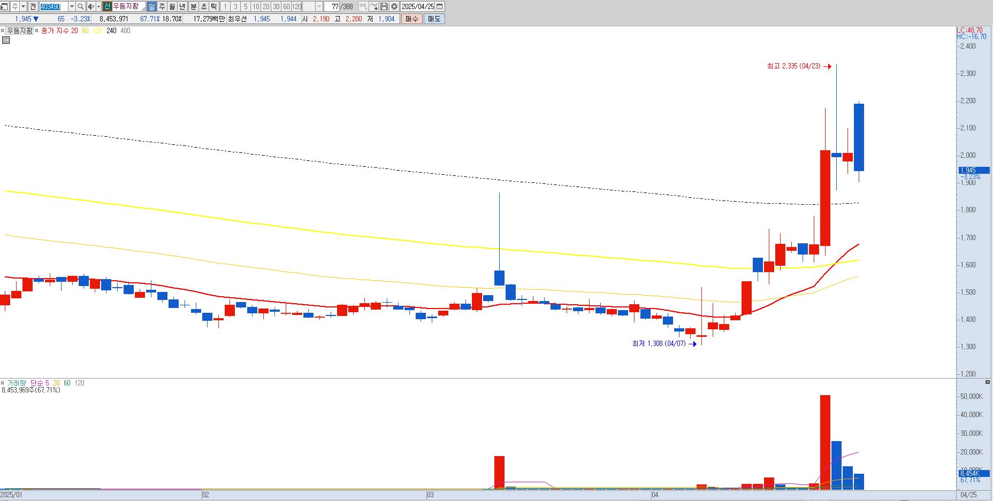Select the 분 minute period toggle

[194, 6]
